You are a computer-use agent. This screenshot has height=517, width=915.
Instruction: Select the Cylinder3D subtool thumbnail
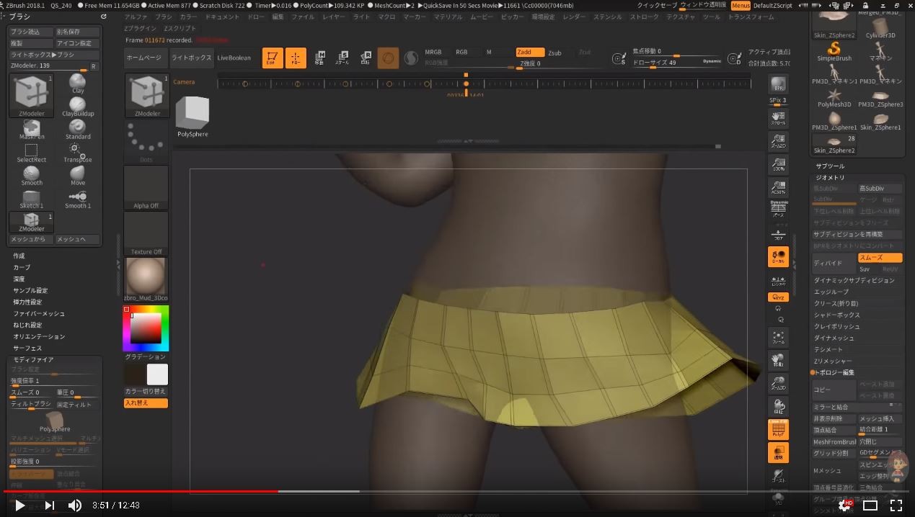[x=880, y=24]
